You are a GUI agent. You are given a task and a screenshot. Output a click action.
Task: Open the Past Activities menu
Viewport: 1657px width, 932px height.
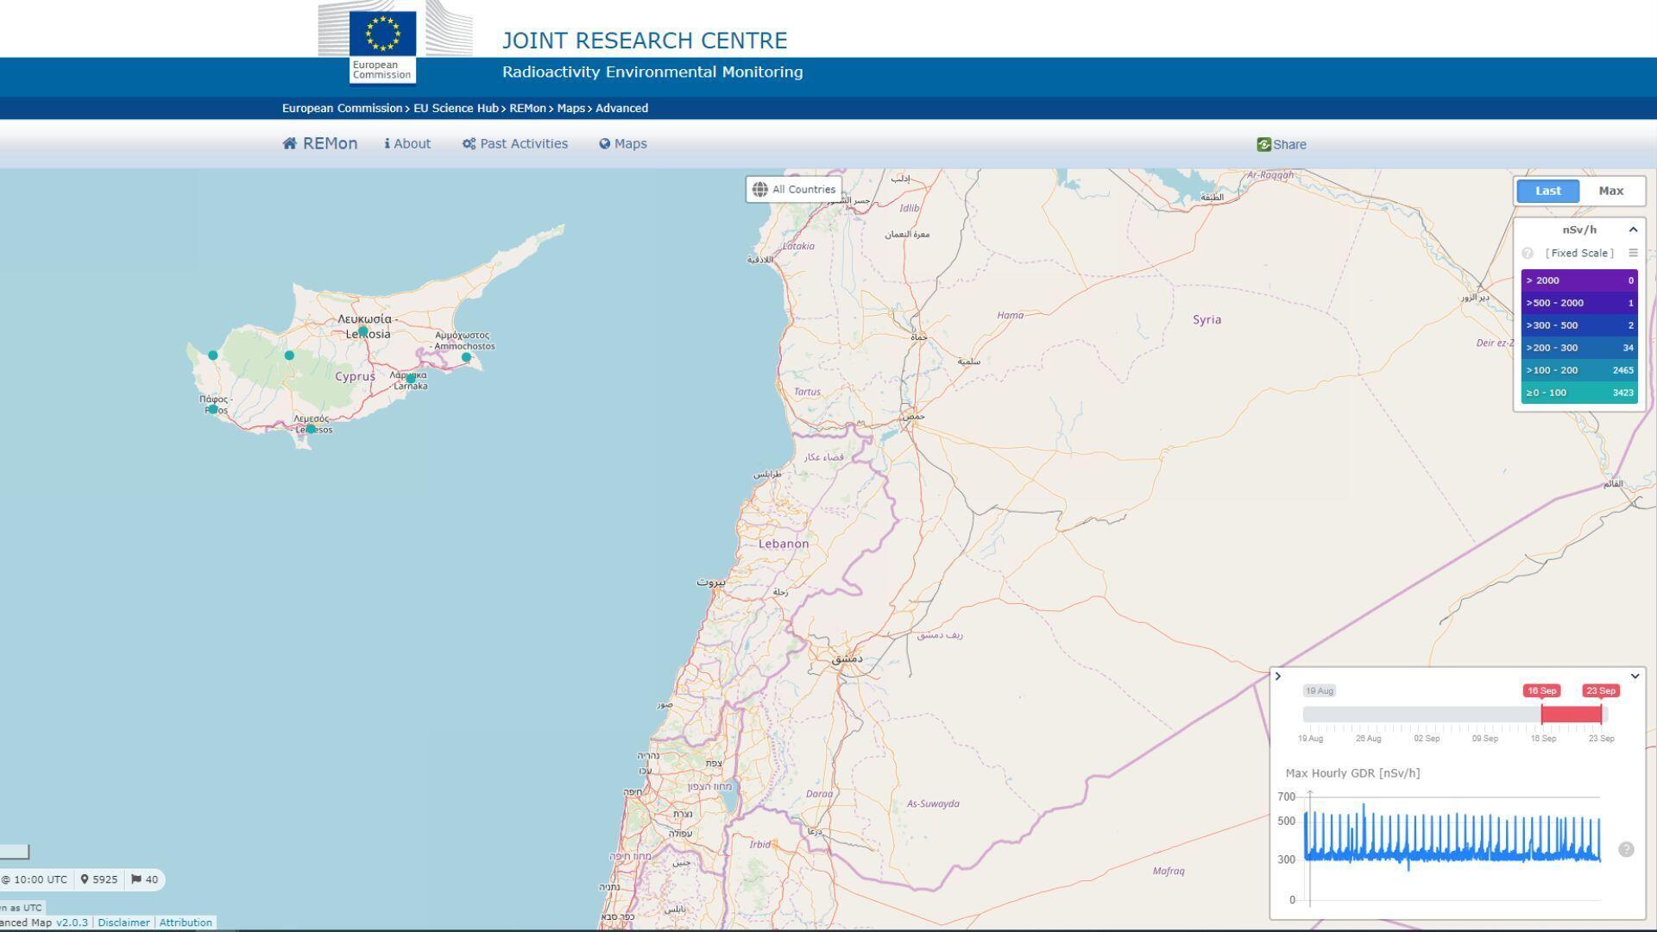(x=515, y=144)
